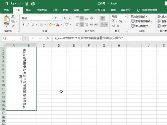Select column header D
The image size is (167, 125).
click(x=59, y=45)
